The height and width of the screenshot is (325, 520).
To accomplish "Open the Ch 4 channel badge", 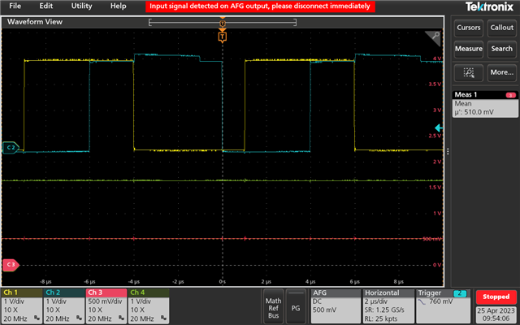I will pos(149,305).
